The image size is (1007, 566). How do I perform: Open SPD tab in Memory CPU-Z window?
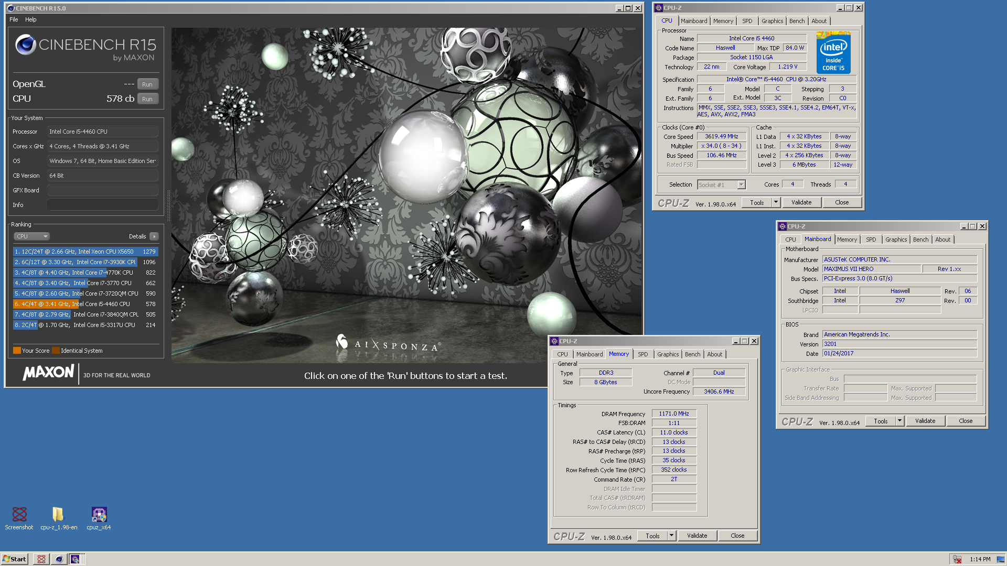point(643,354)
